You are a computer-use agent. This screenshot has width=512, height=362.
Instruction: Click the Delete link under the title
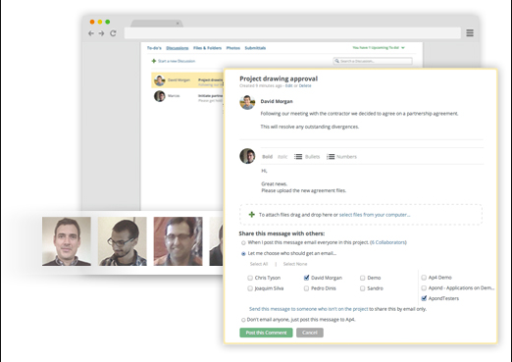(x=305, y=85)
